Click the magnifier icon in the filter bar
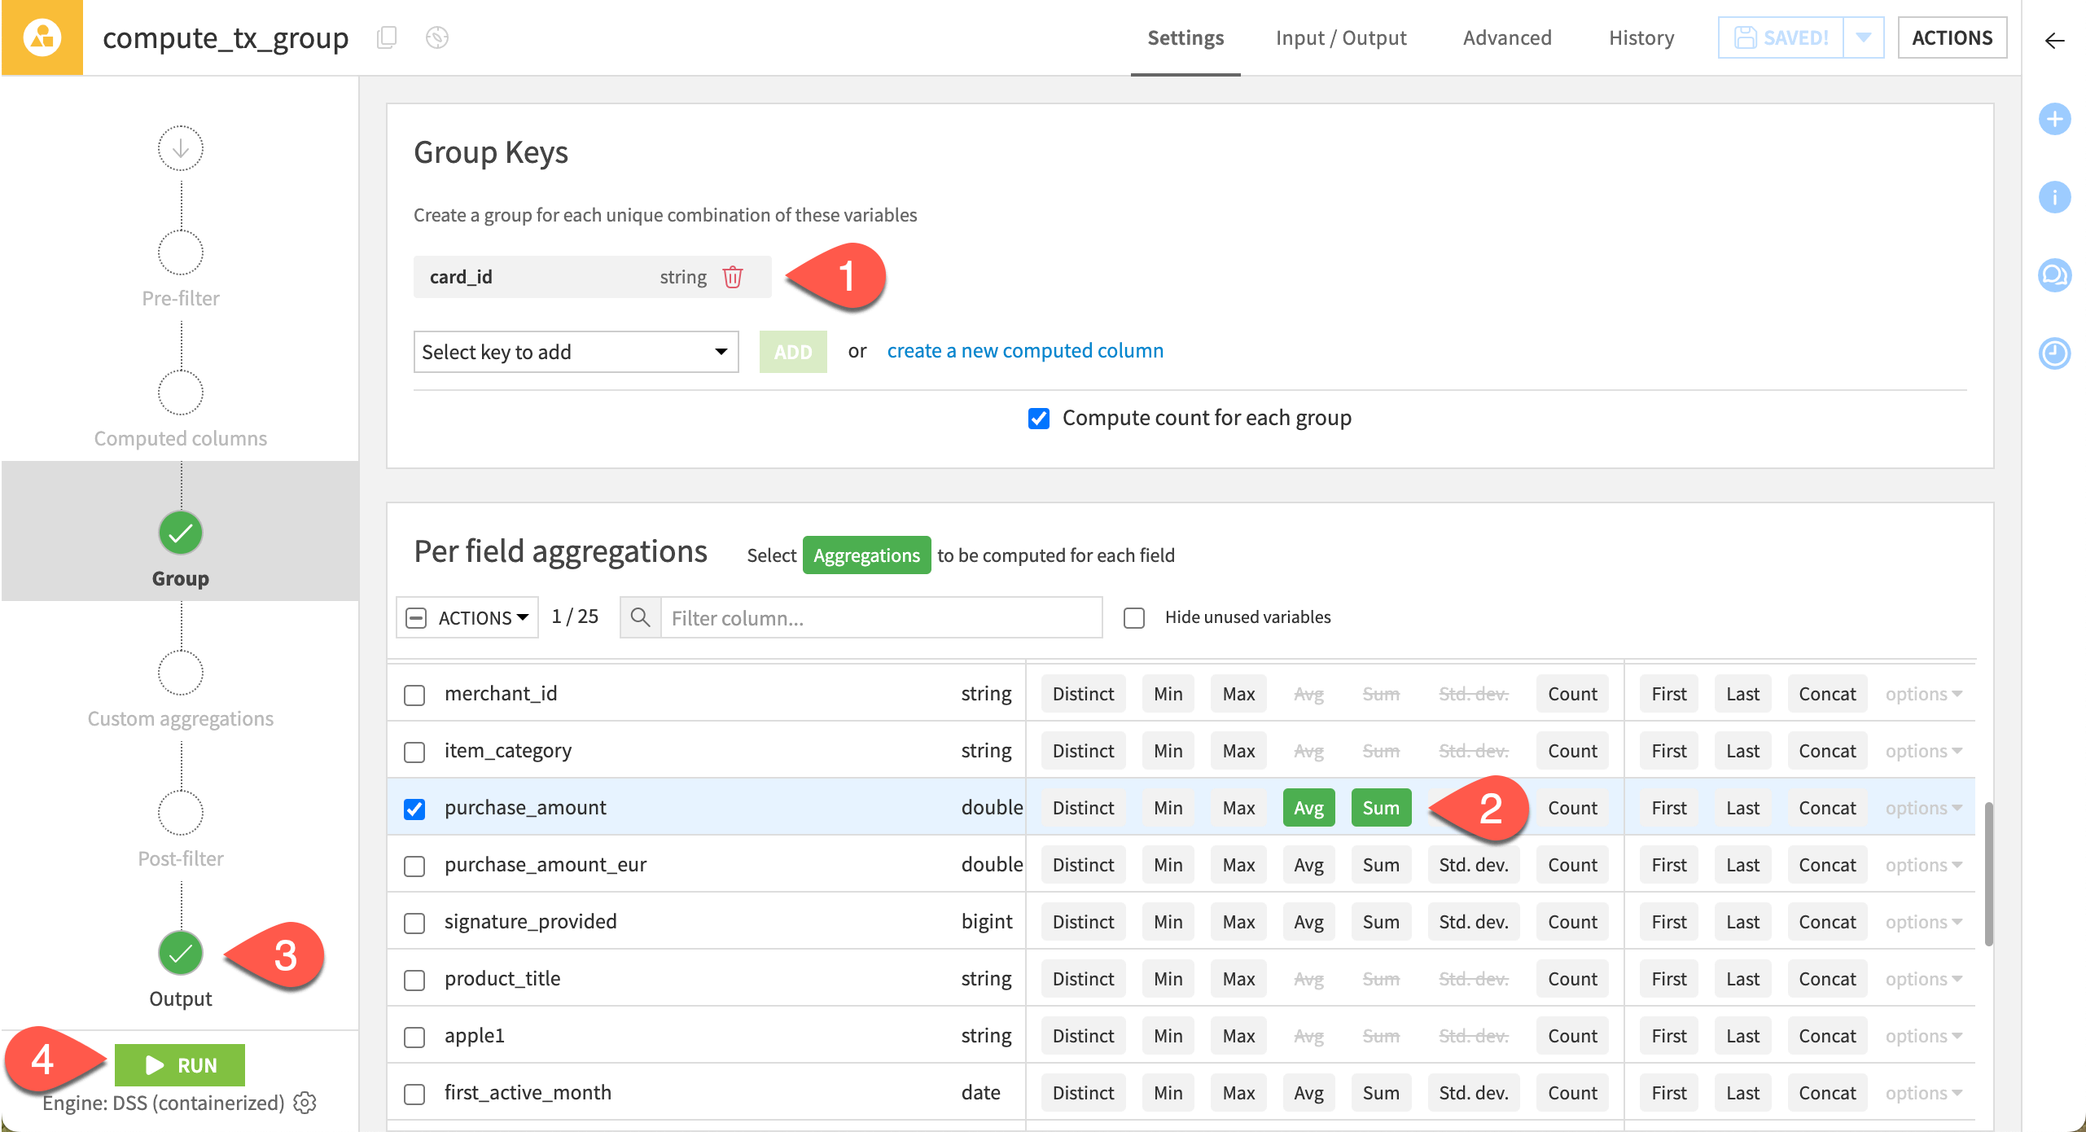The width and height of the screenshot is (2086, 1132). coord(640,617)
